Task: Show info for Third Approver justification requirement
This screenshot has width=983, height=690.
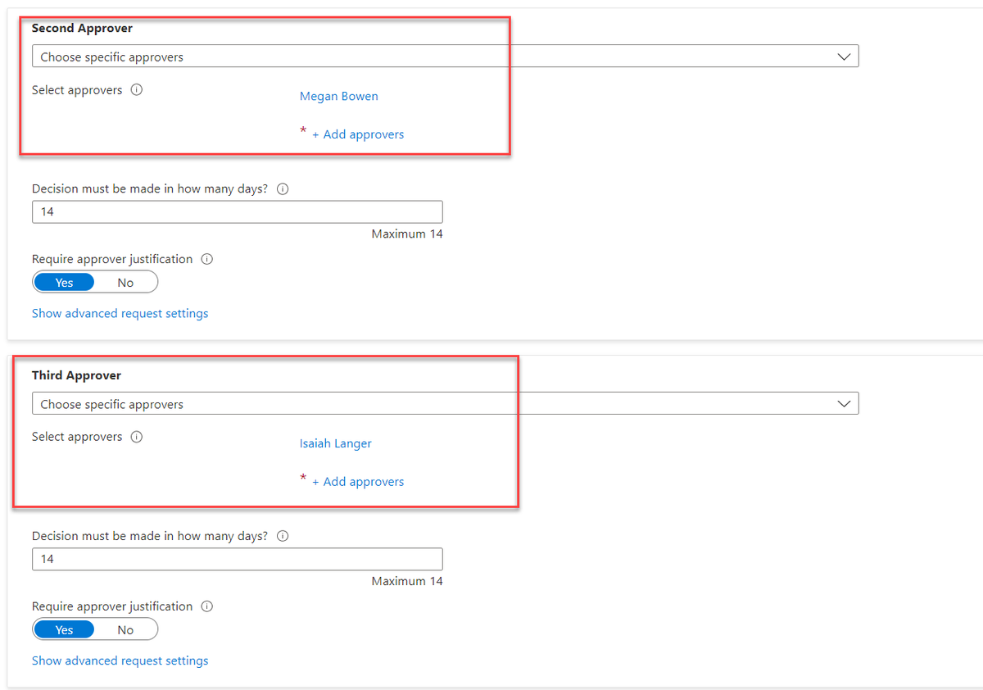Action: [206, 606]
